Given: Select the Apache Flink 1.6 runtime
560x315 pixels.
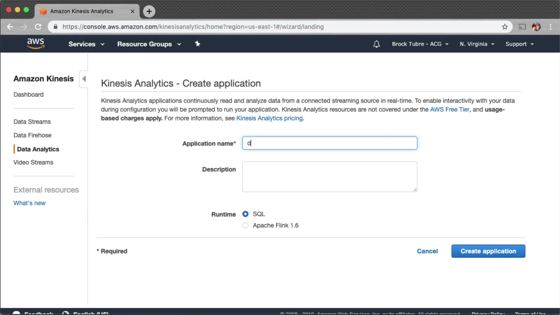Looking at the screenshot, I should 245,225.
